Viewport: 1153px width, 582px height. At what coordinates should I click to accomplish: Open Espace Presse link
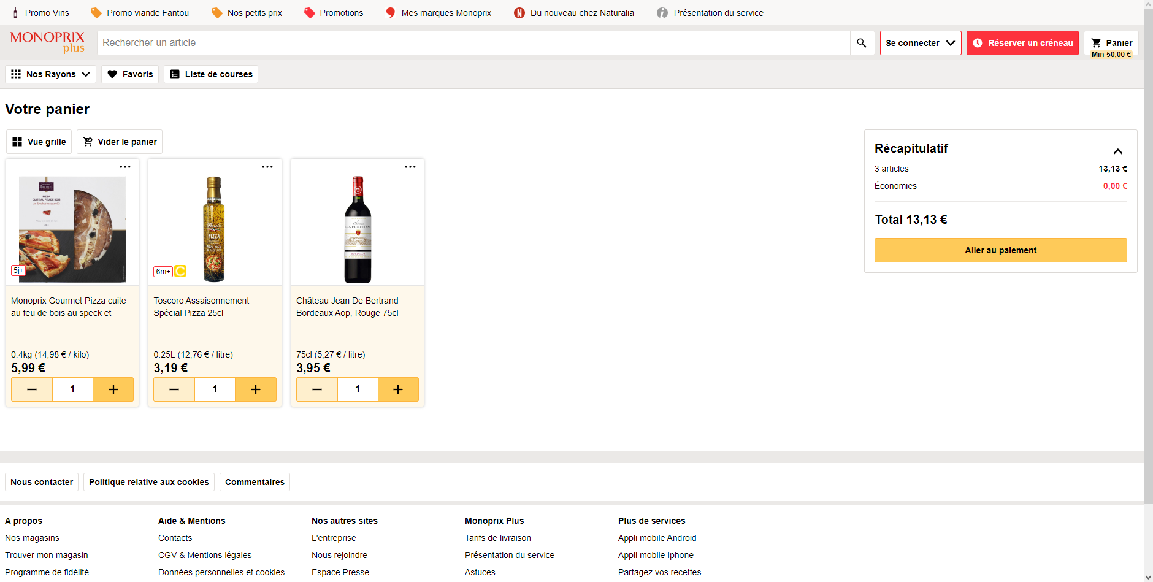(340, 572)
